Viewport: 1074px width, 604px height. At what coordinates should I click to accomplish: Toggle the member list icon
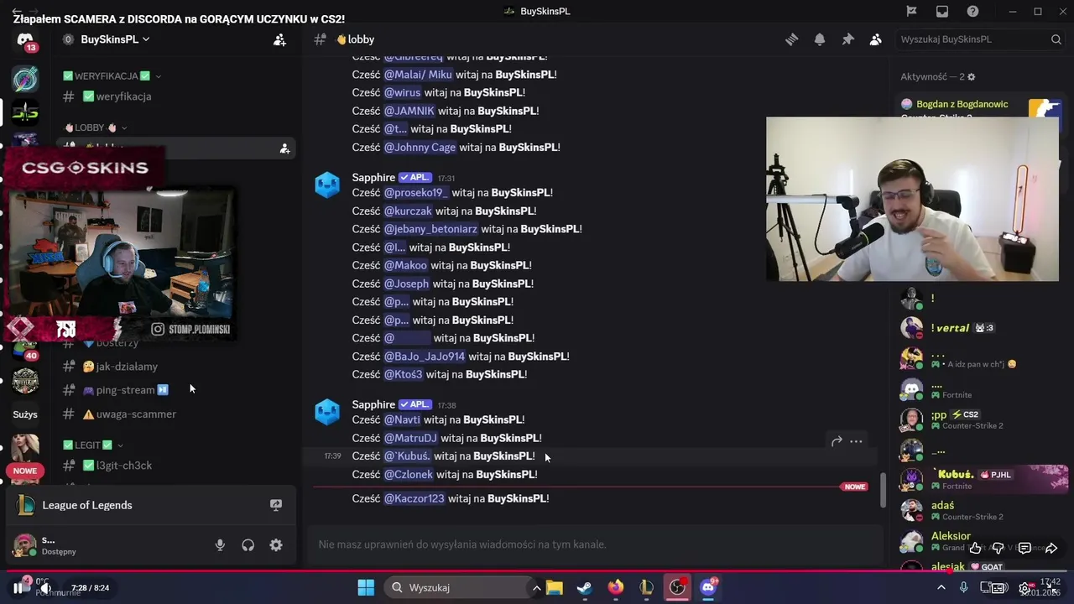pos(875,39)
